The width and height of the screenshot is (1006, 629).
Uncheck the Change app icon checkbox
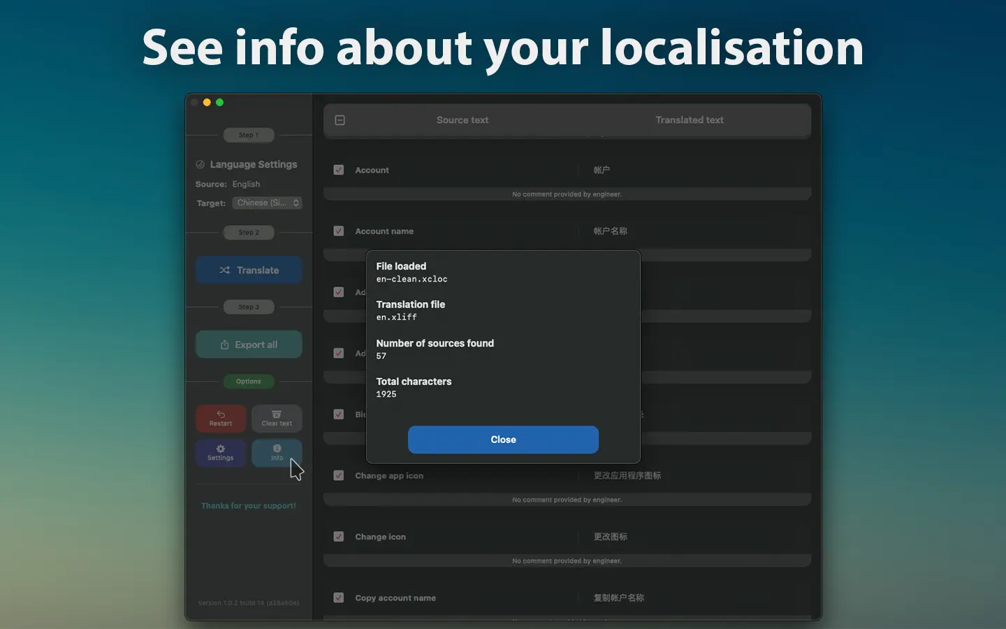tap(339, 476)
